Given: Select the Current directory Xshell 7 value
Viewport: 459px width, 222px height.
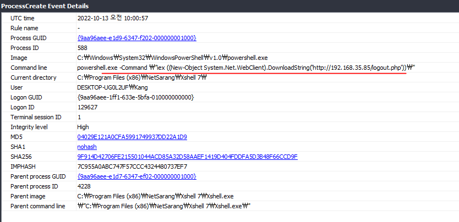Looking at the screenshot, I should coord(142,77).
